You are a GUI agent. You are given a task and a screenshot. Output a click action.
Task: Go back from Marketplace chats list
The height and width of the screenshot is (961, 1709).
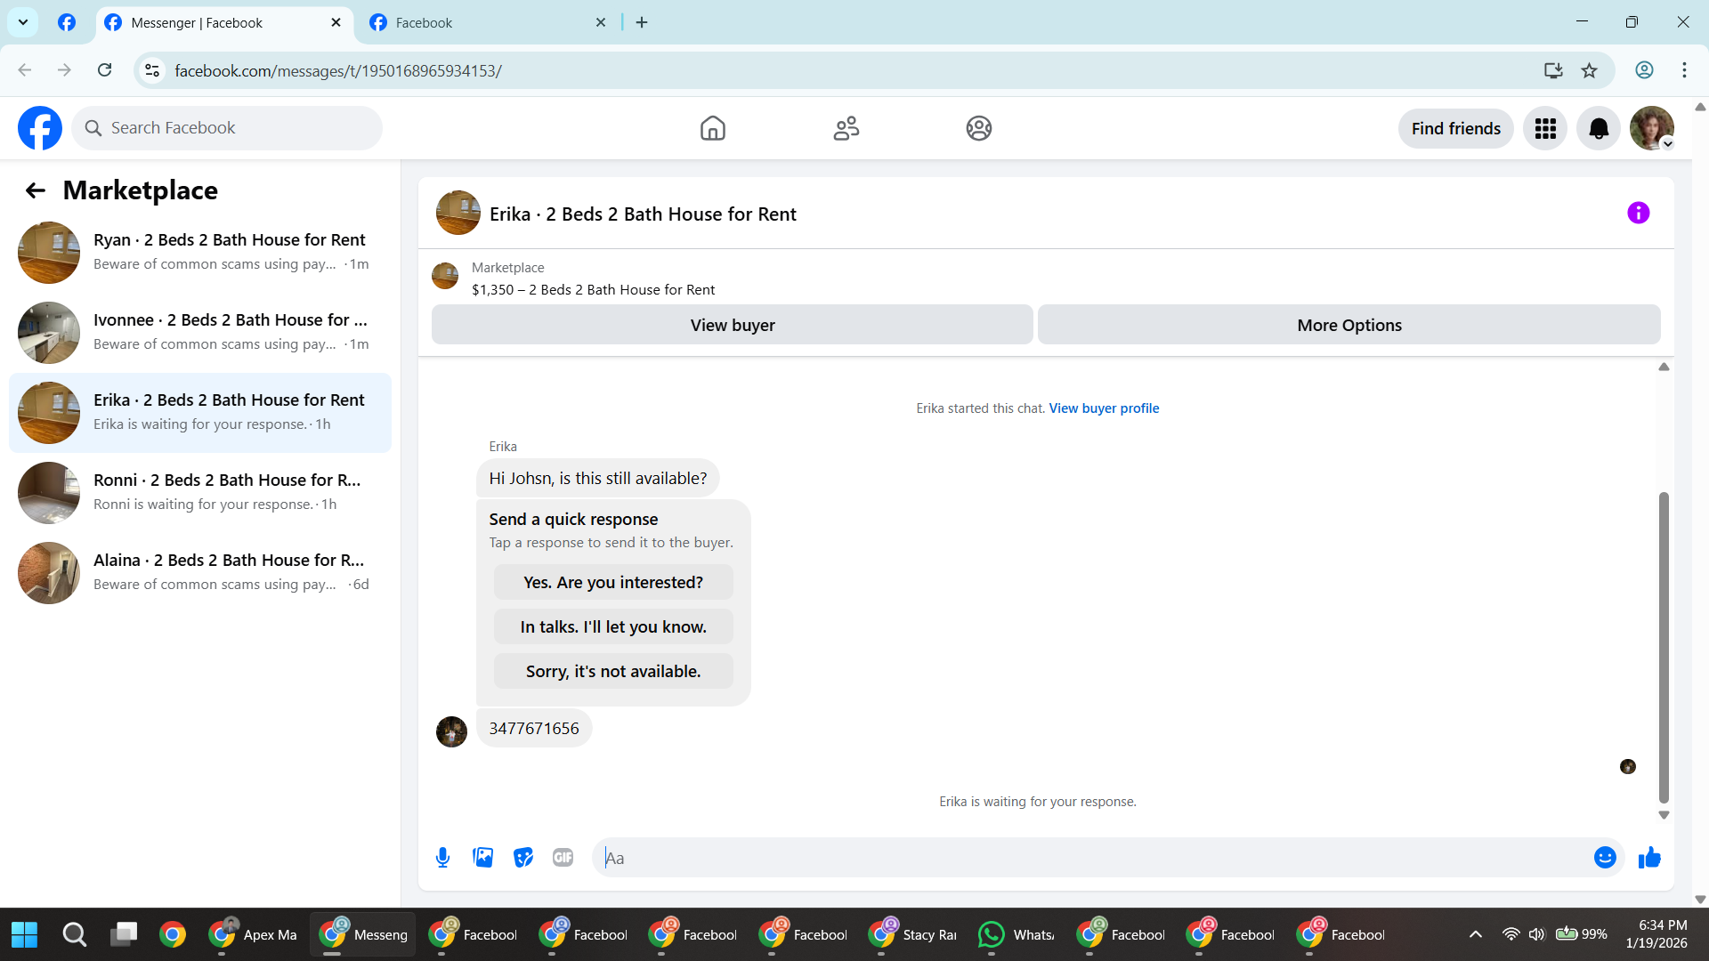pos(35,190)
